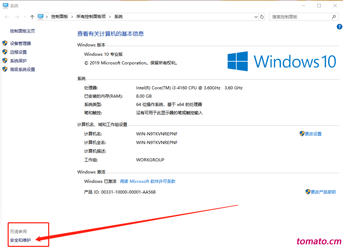343x250 pixels.
Task: Click the 8.00 GB RAM value
Action: (x=144, y=96)
